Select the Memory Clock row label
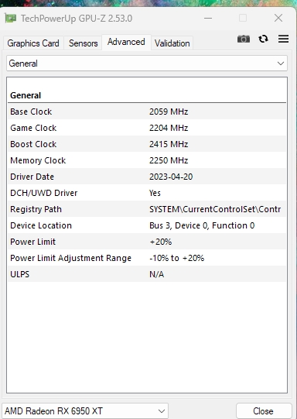 38,160
